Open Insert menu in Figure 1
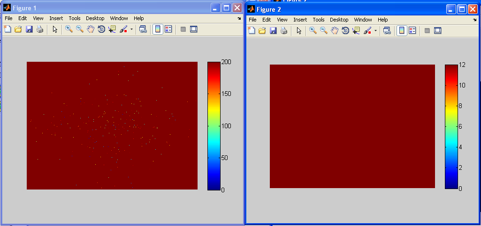The image size is (481, 226). [x=56, y=18]
